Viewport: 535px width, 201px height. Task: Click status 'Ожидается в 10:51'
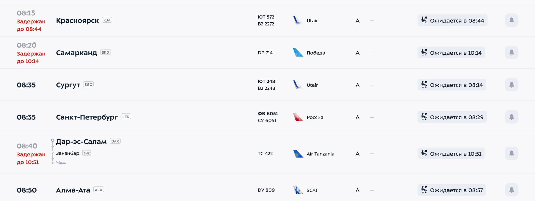(451, 153)
